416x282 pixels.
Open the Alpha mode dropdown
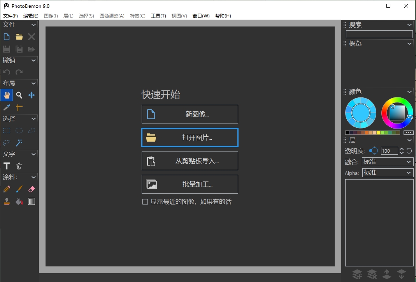[x=387, y=173]
